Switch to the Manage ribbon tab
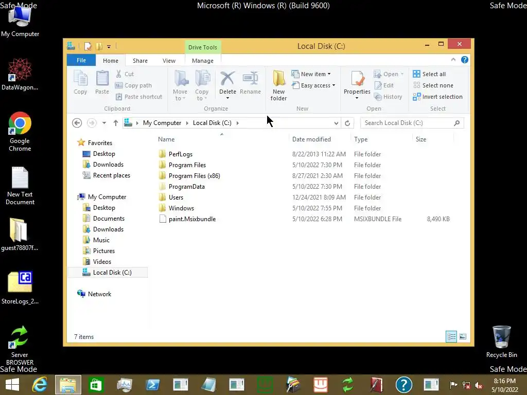Image resolution: width=527 pixels, height=395 pixels. pos(202,61)
